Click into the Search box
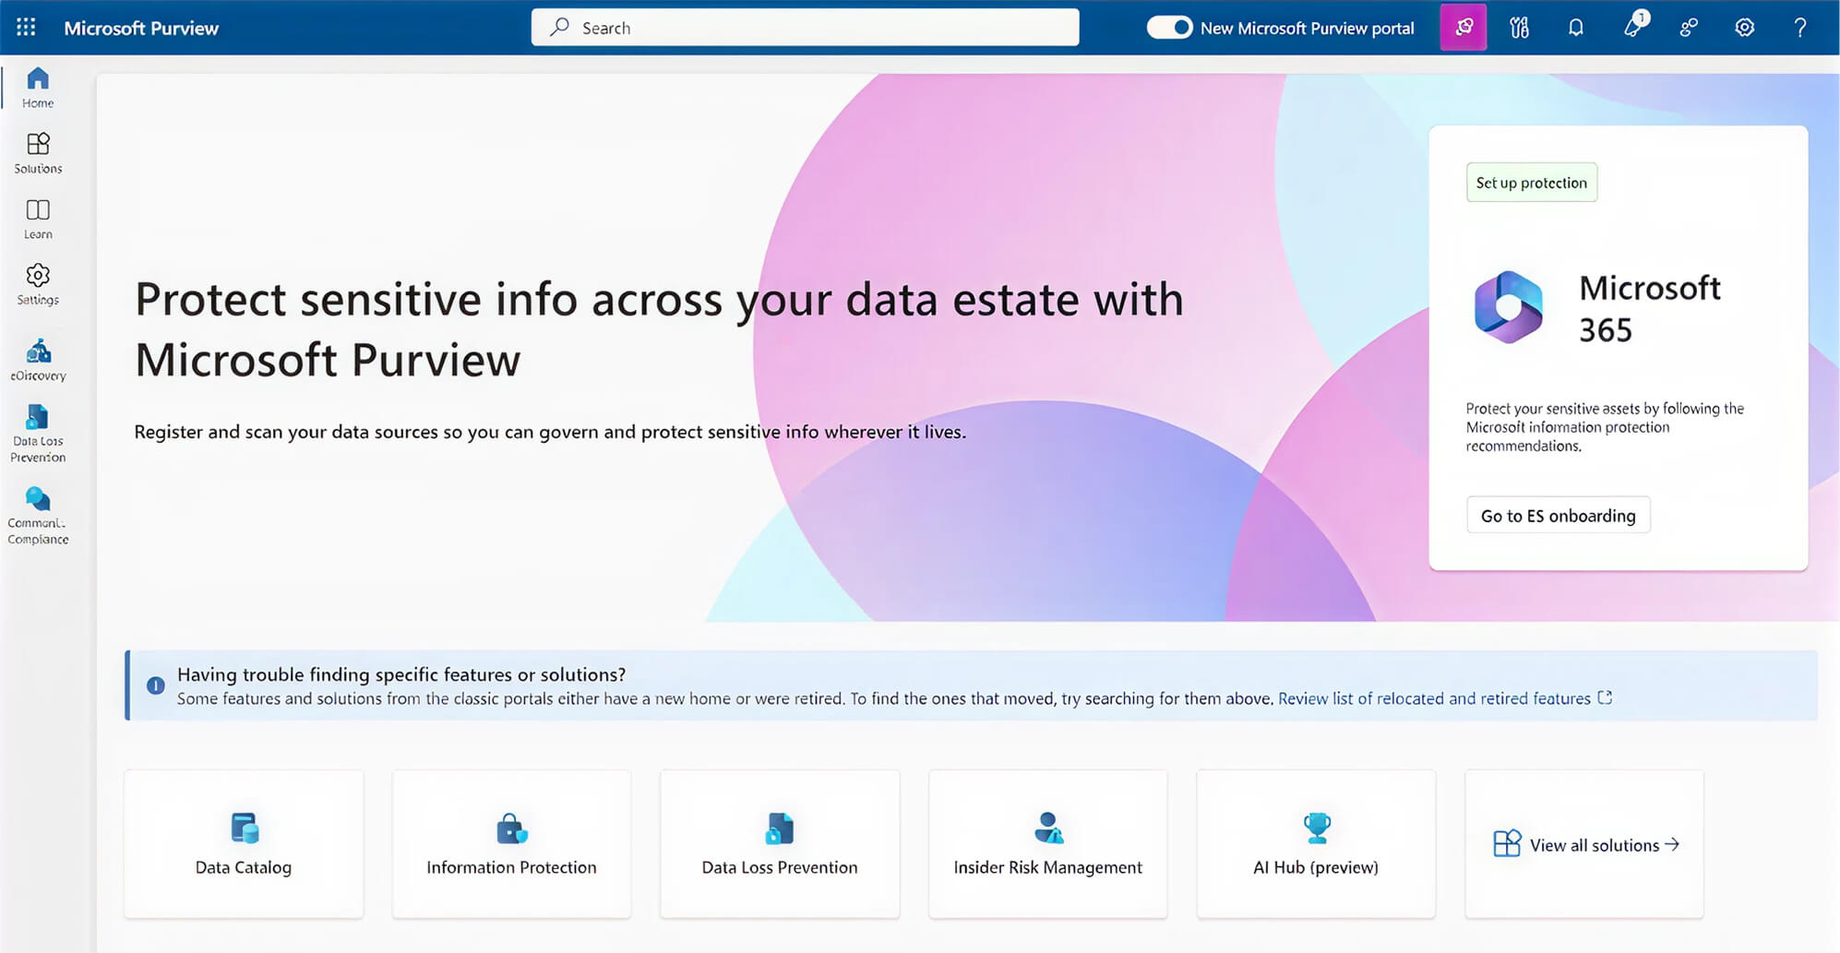The height and width of the screenshot is (953, 1840). [x=805, y=28]
